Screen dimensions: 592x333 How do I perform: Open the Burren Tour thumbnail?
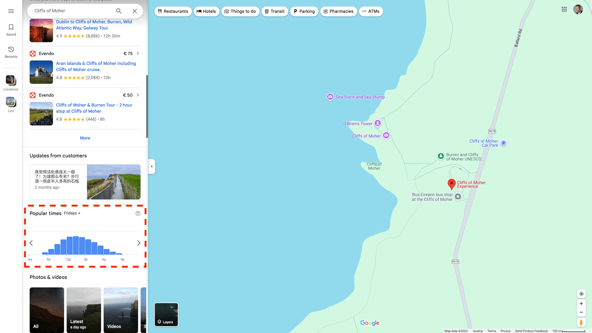(x=41, y=114)
